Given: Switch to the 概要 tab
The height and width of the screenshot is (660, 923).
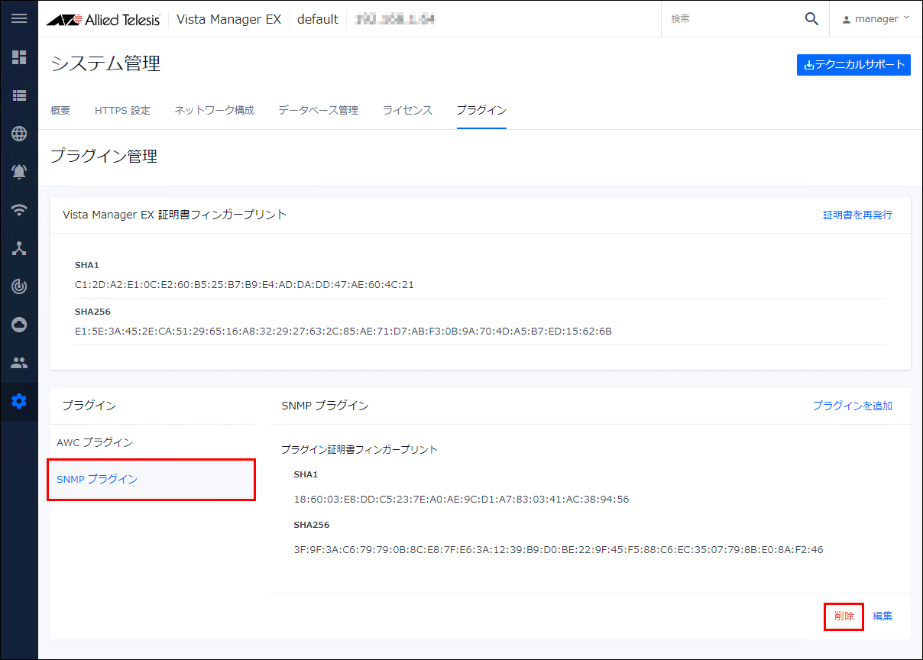Looking at the screenshot, I should 60,111.
